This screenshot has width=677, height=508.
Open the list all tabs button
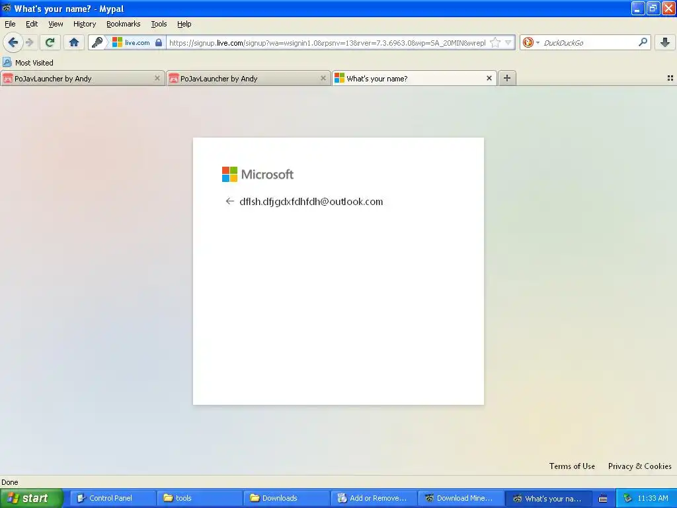670,78
